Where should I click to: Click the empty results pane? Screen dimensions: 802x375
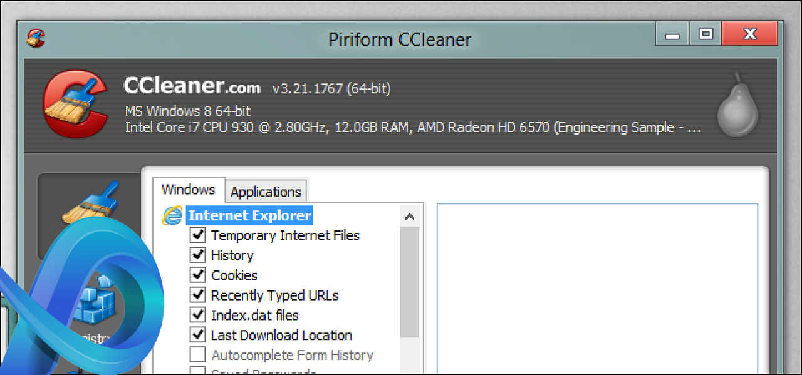pos(597,288)
